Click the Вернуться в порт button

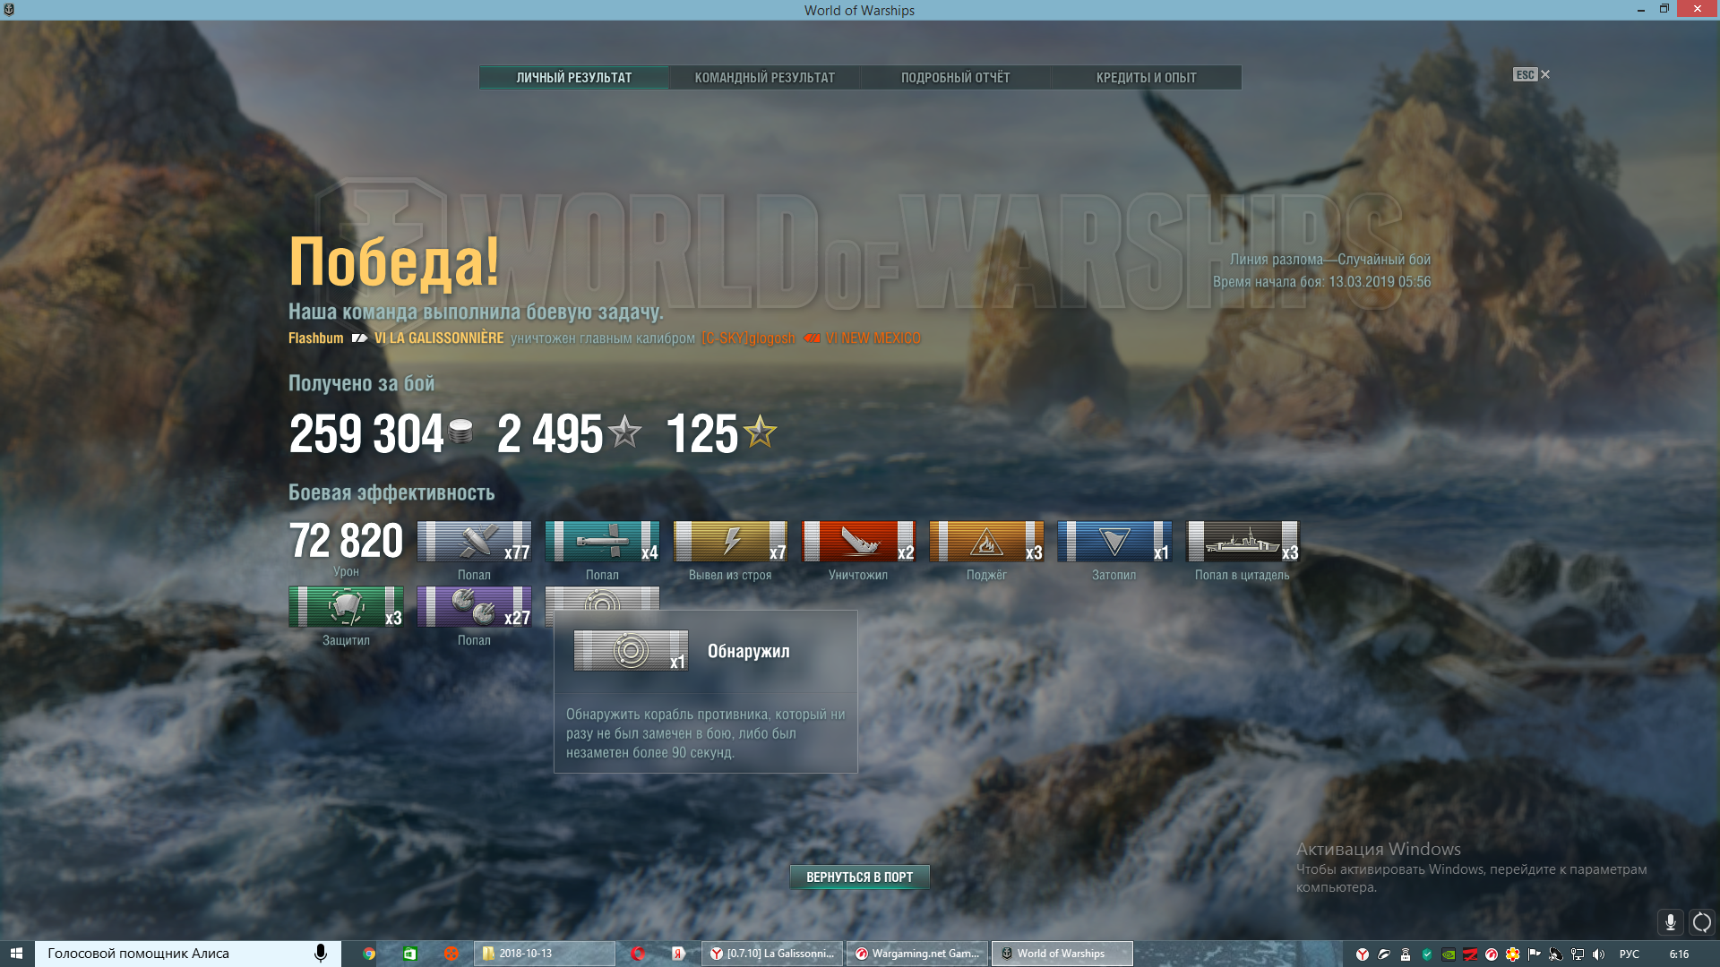click(859, 877)
